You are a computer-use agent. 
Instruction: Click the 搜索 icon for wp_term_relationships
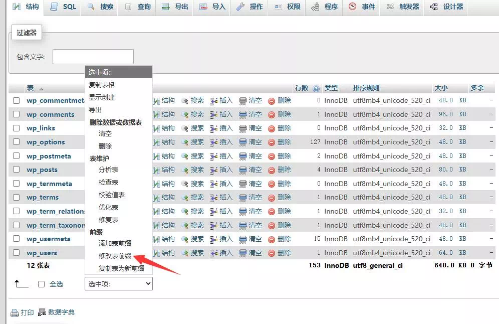pos(185,212)
